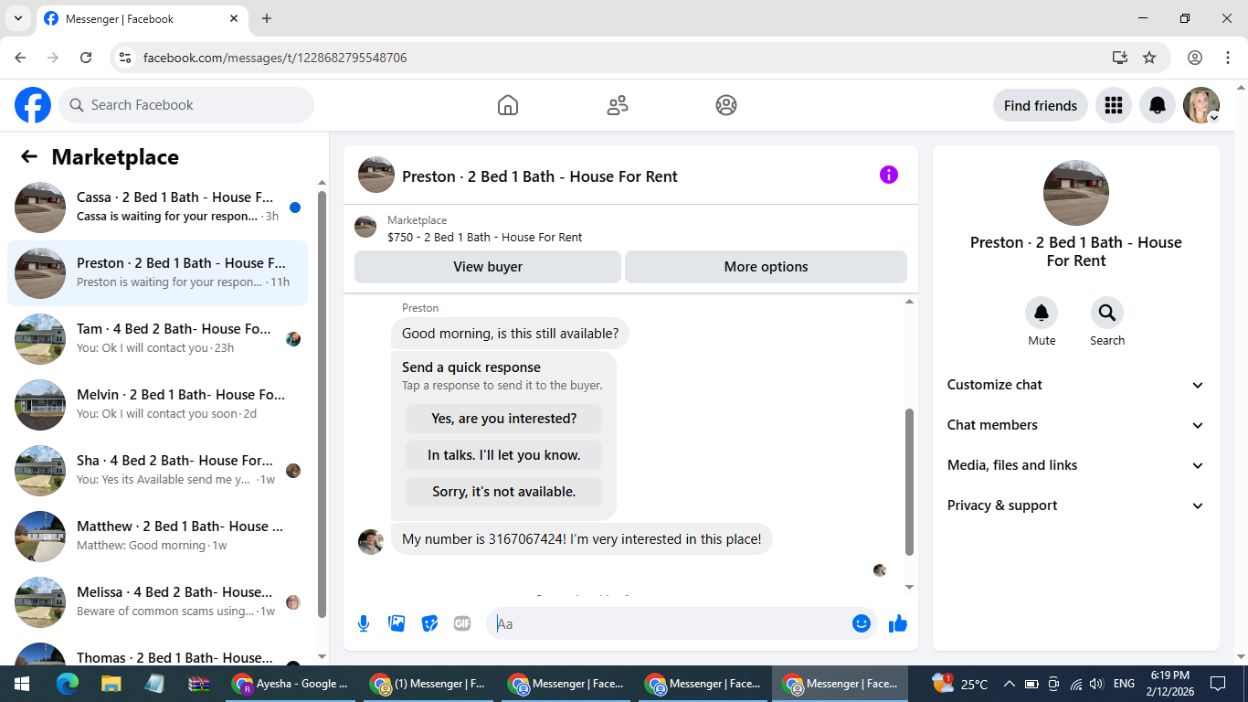Send quick reply 'Sorry, it's not available.'

click(504, 492)
